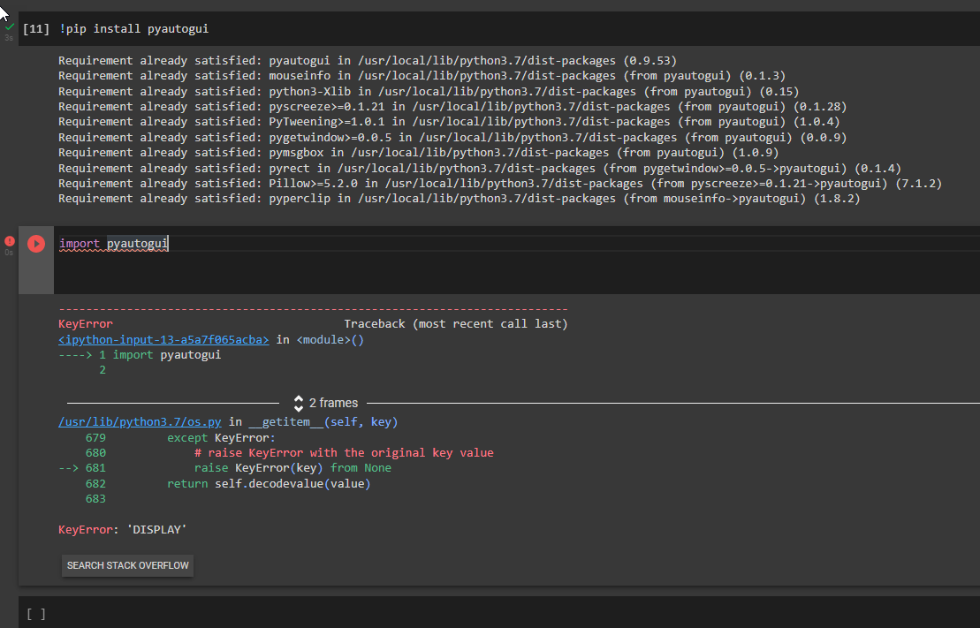The image size is (980, 628).
Task: Click the green success checkmark for cell 11
Action: pyautogui.click(x=10, y=27)
